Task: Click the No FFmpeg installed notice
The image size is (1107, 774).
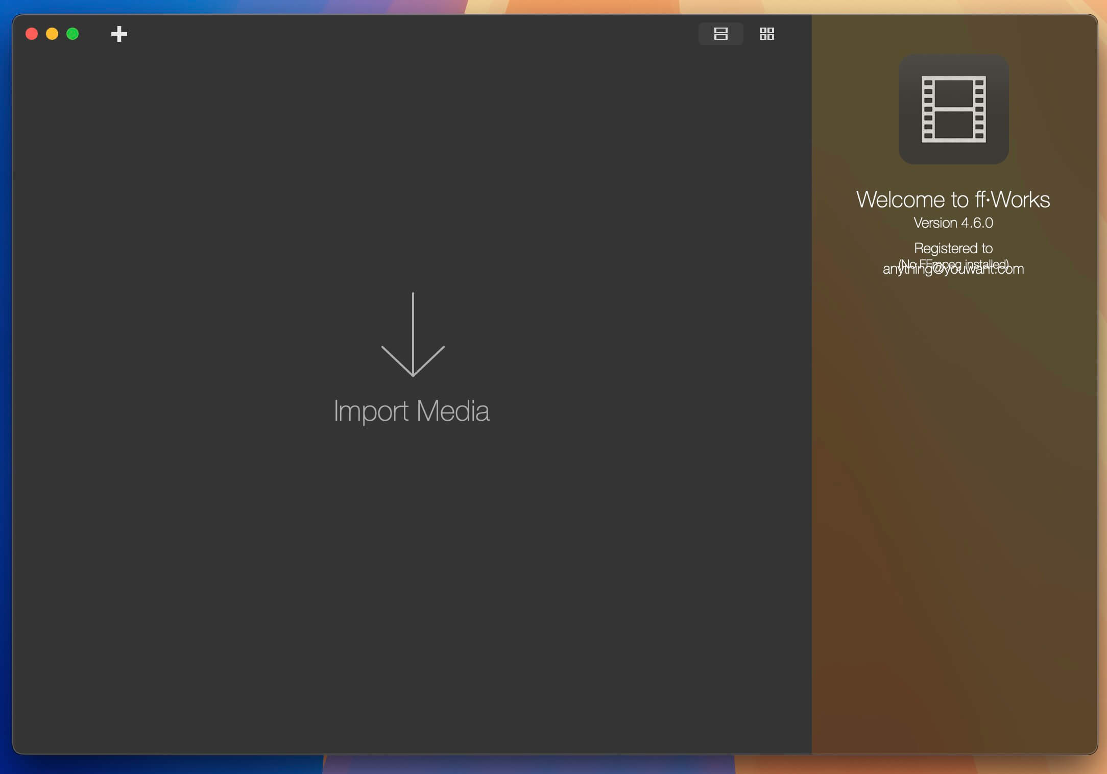Action: point(953,263)
